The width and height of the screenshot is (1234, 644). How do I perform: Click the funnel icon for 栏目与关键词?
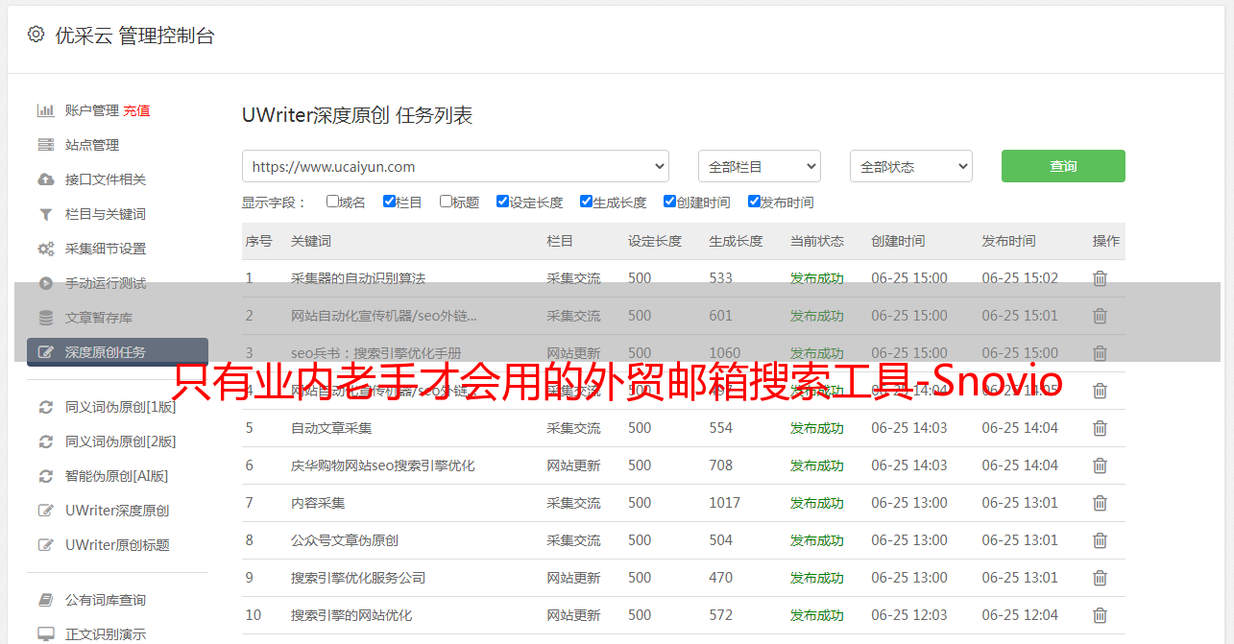(45, 214)
